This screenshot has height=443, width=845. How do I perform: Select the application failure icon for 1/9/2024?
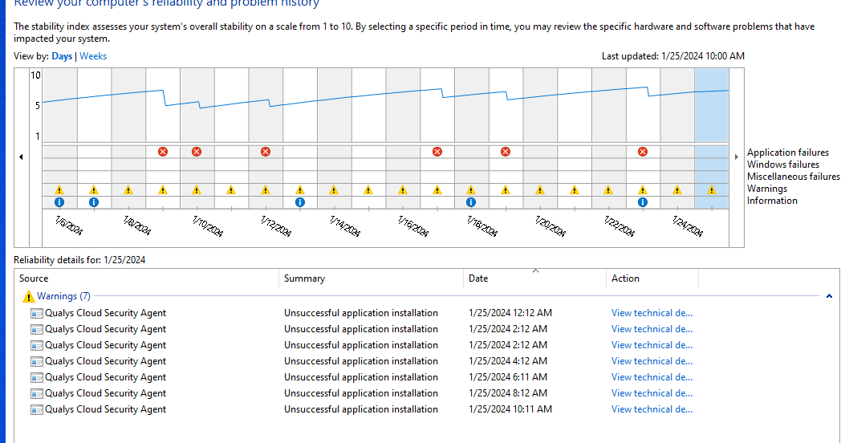coord(163,152)
